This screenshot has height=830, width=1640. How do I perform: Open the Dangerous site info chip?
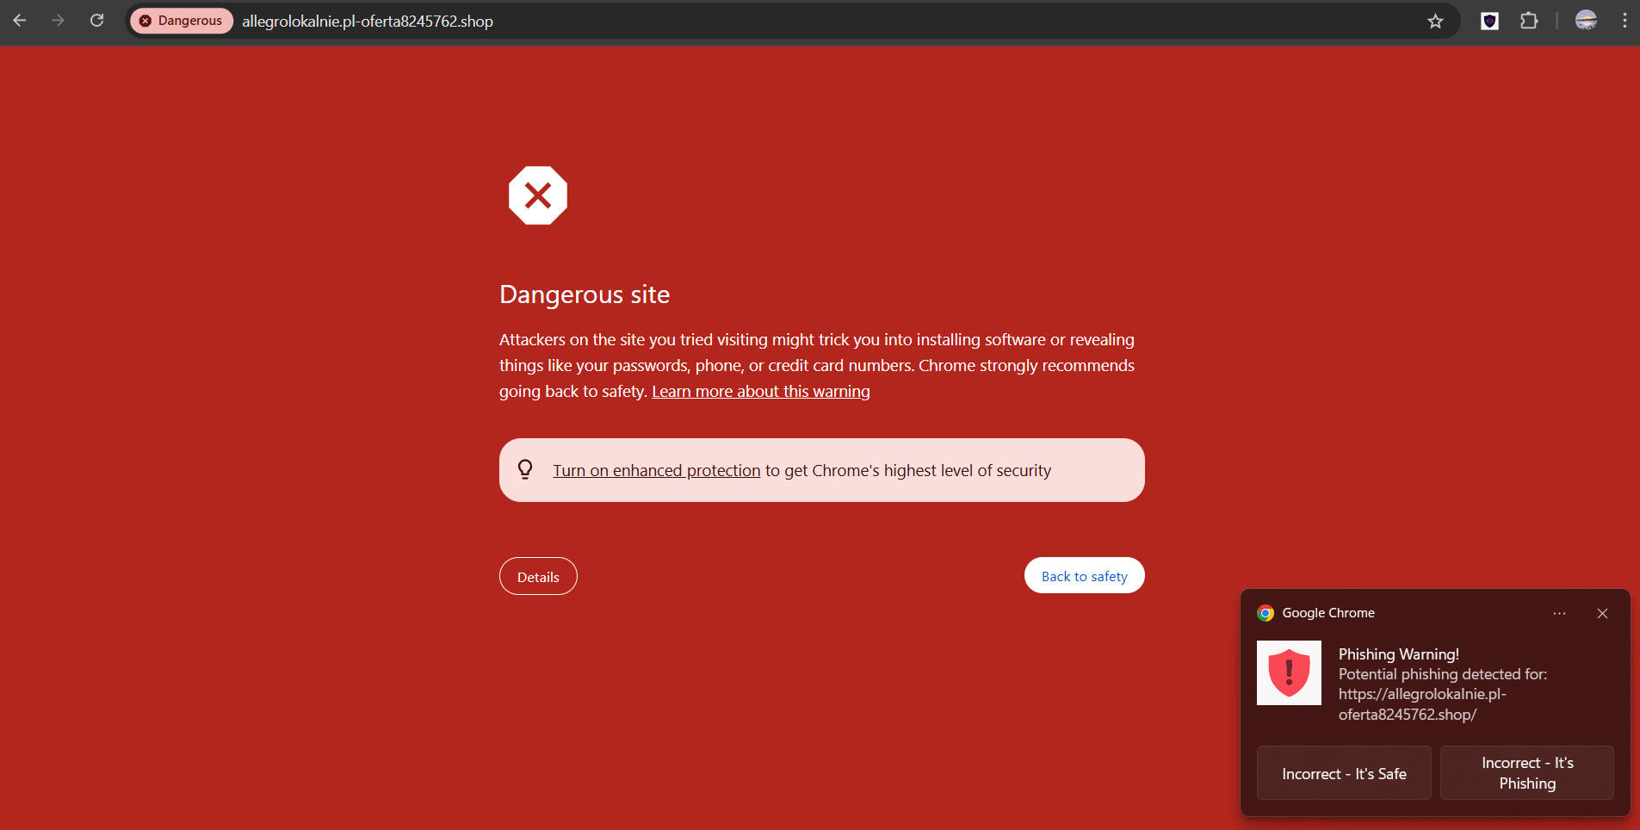182,21
